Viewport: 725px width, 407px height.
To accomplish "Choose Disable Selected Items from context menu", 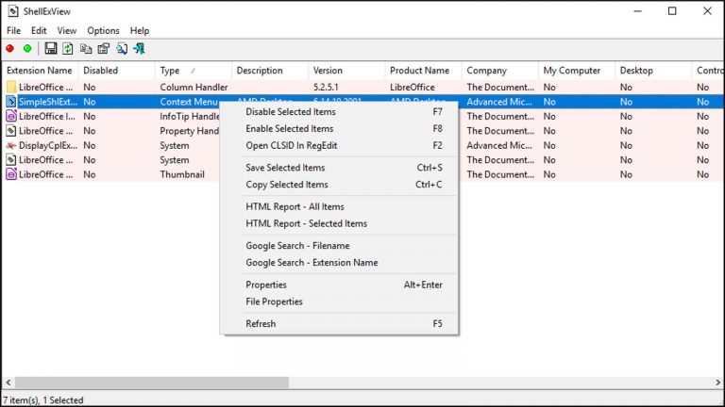I will coord(290,112).
